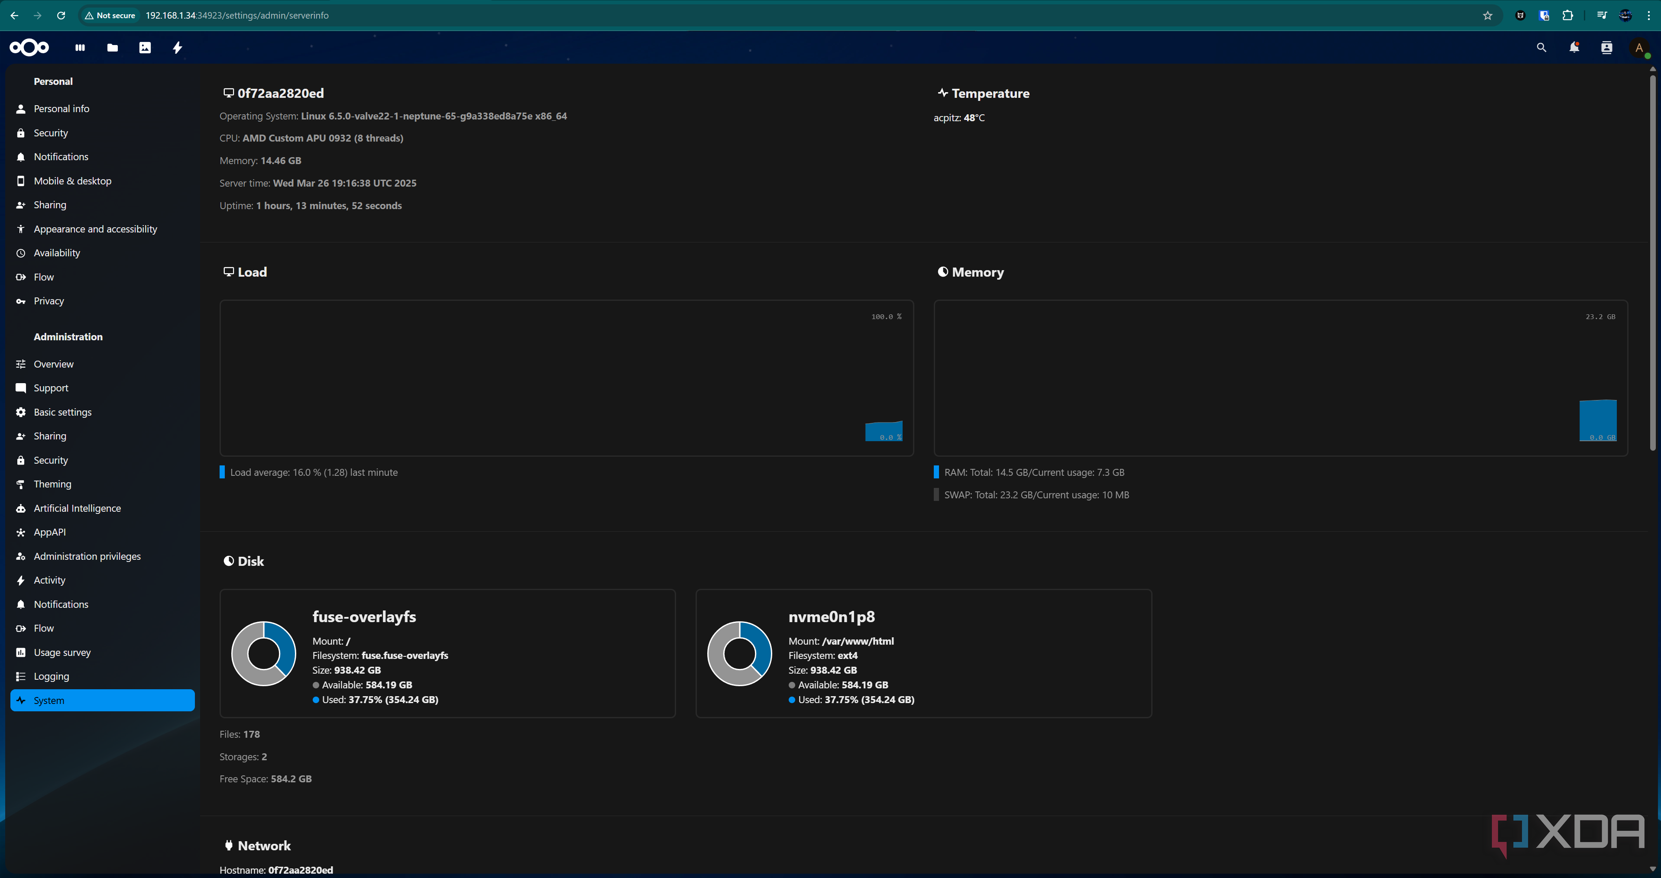Bookmark this page with star icon
Image resolution: width=1661 pixels, height=878 pixels.
point(1488,16)
